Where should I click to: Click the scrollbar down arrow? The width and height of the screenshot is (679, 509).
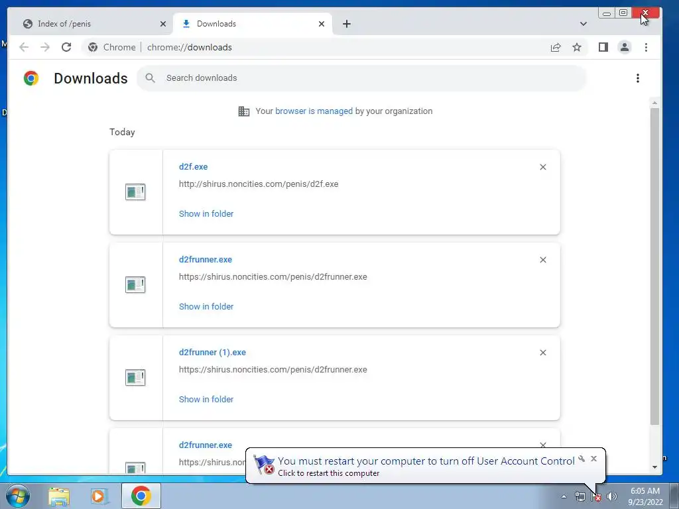[x=654, y=467]
